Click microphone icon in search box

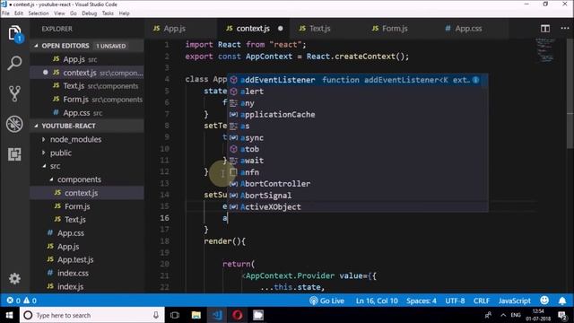point(156,315)
